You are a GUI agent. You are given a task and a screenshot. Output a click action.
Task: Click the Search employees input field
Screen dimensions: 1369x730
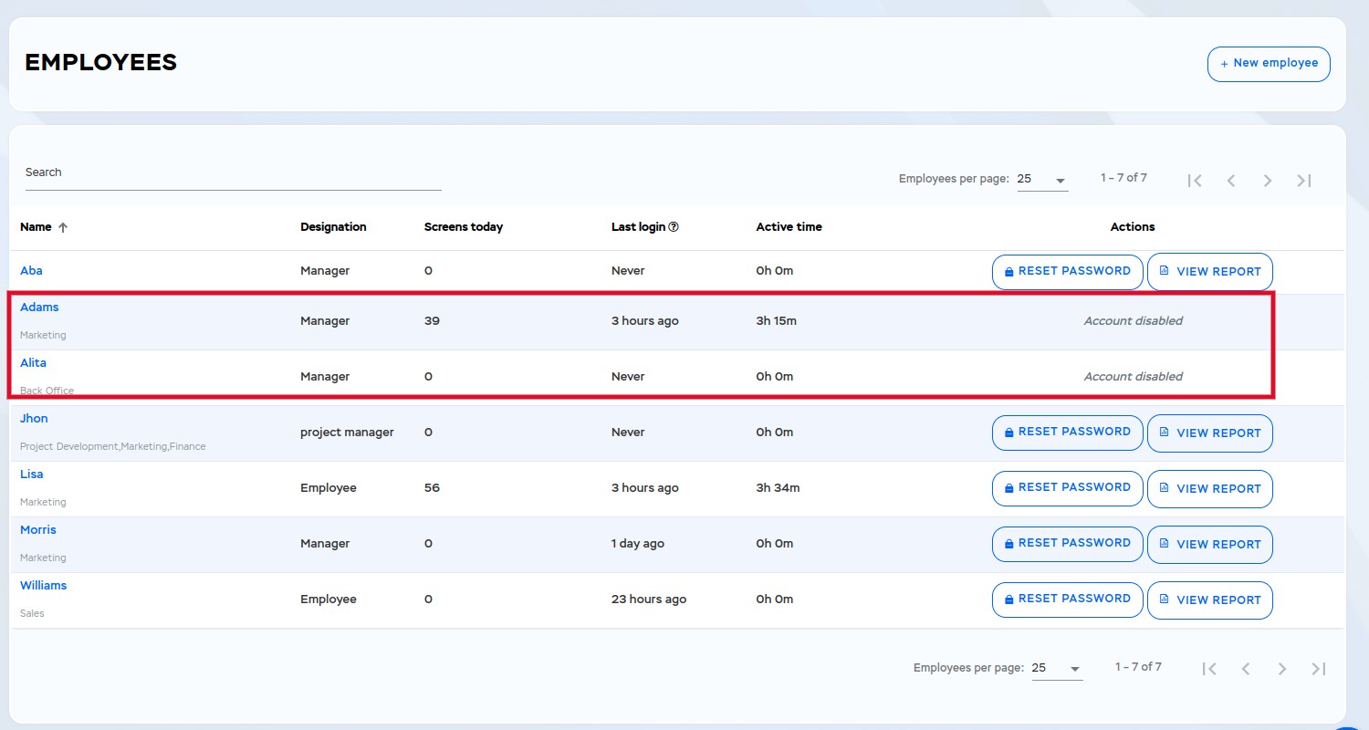pos(233,173)
